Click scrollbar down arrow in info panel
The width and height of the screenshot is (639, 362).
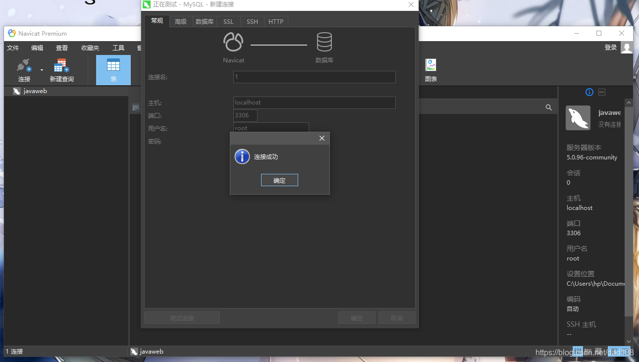629,341
